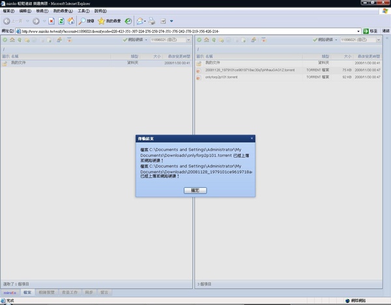The image size is (391, 305).
Task: Click left pane new document icon
Action: 50,40
